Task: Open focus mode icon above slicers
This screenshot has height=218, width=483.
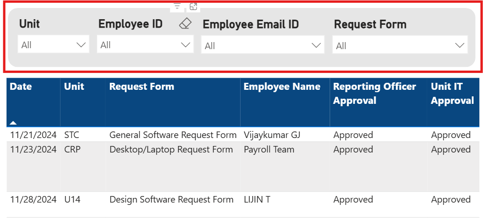Action: tap(194, 7)
